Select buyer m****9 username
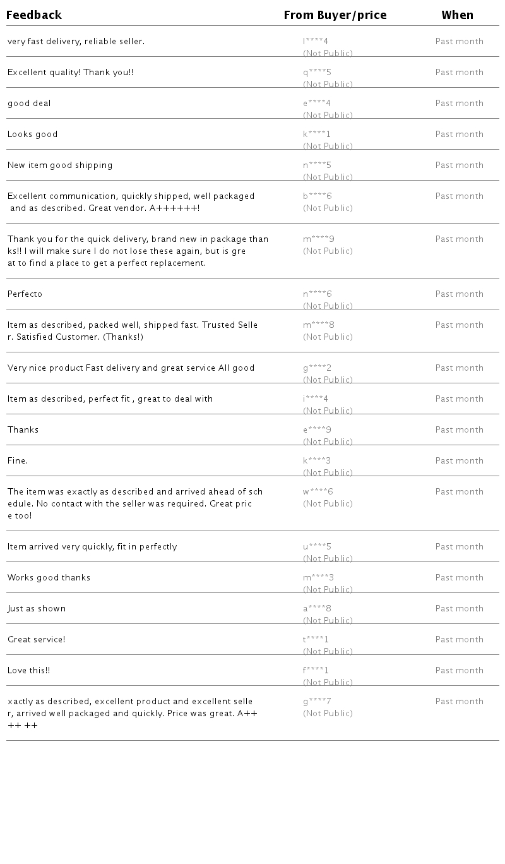The image size is (505, 864). point(319,239)
